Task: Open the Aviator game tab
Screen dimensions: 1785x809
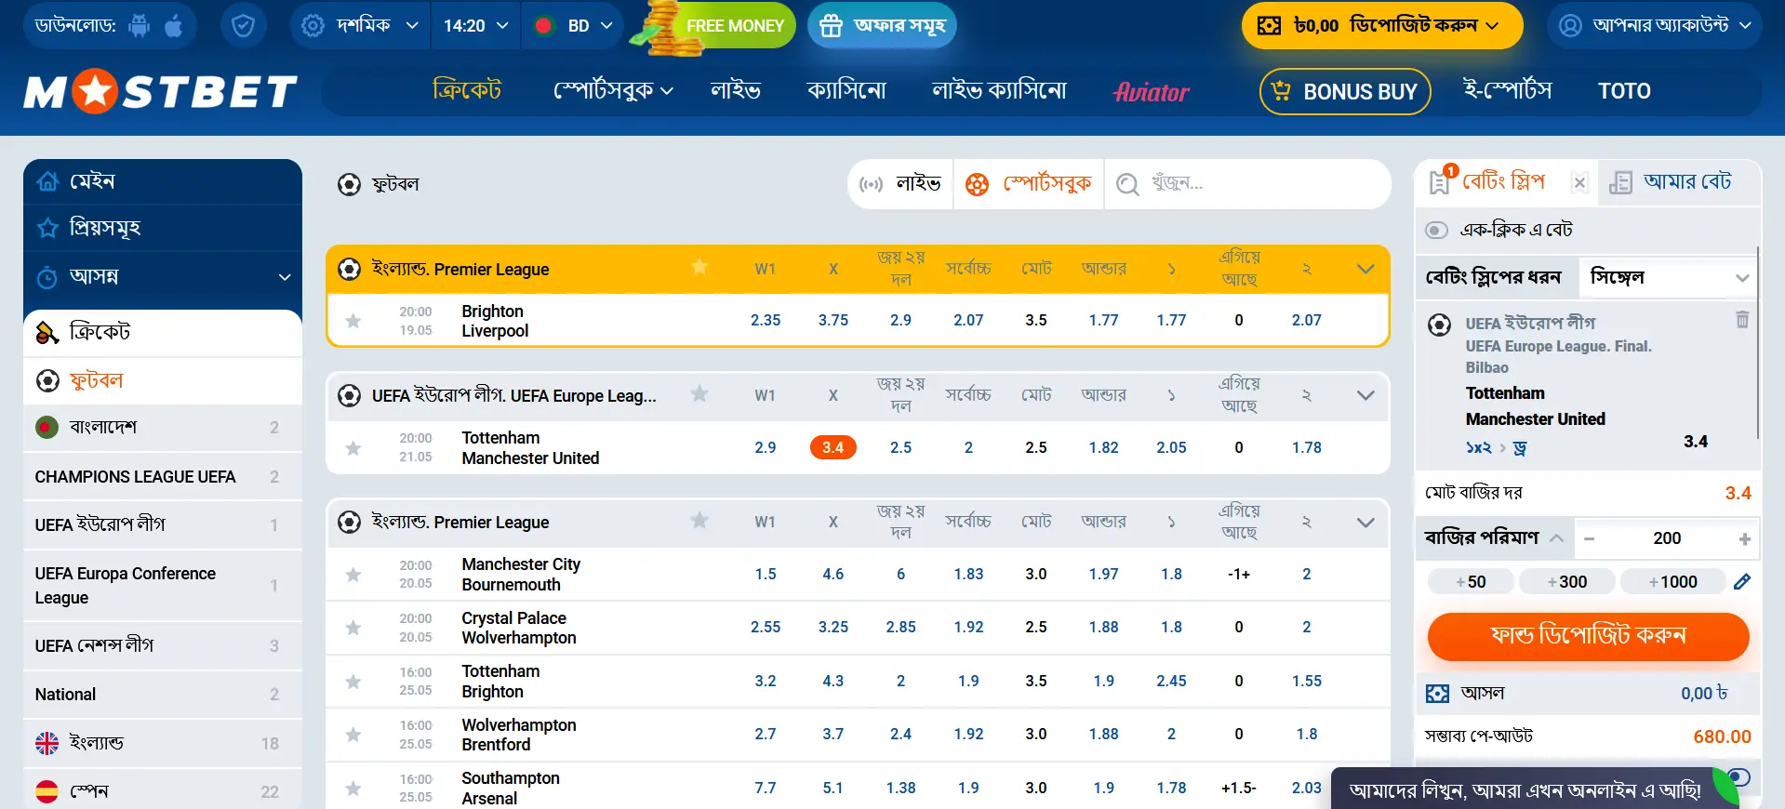Action: coord(1152,92)
